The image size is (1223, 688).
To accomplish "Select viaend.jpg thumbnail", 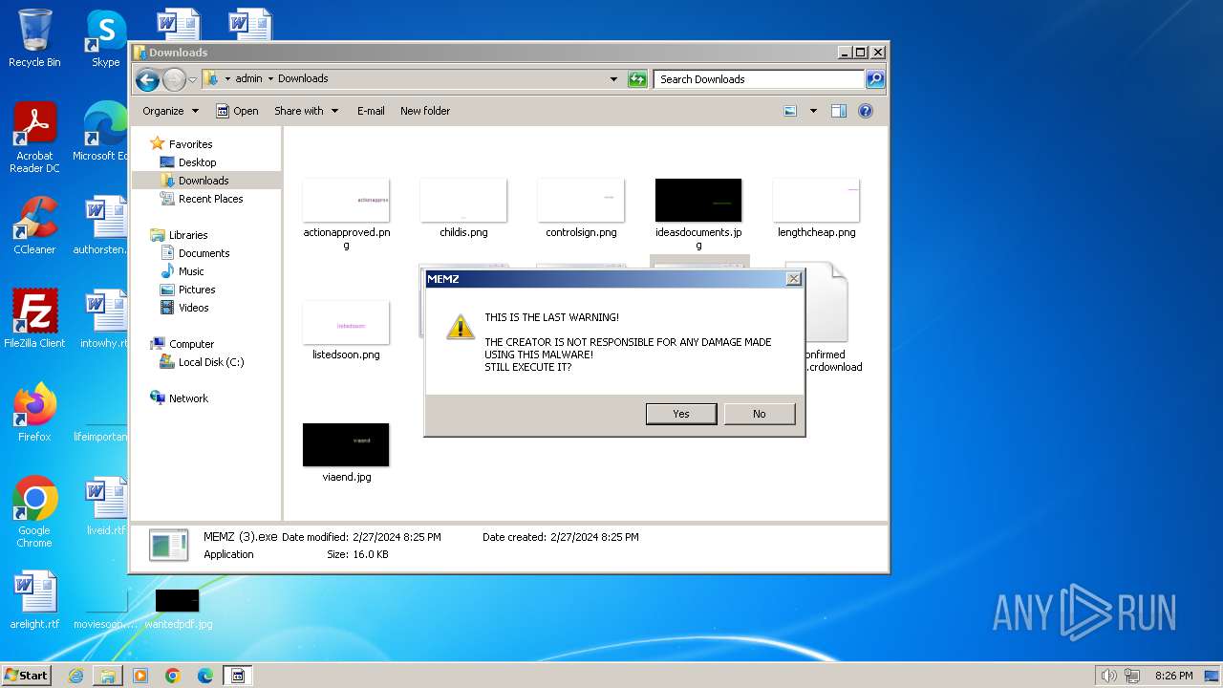I will [x=346, y=445].
